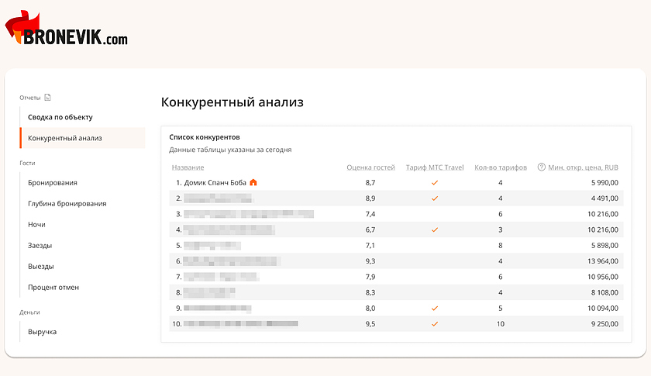Click the reports document icon

click(x=48, y=98)
